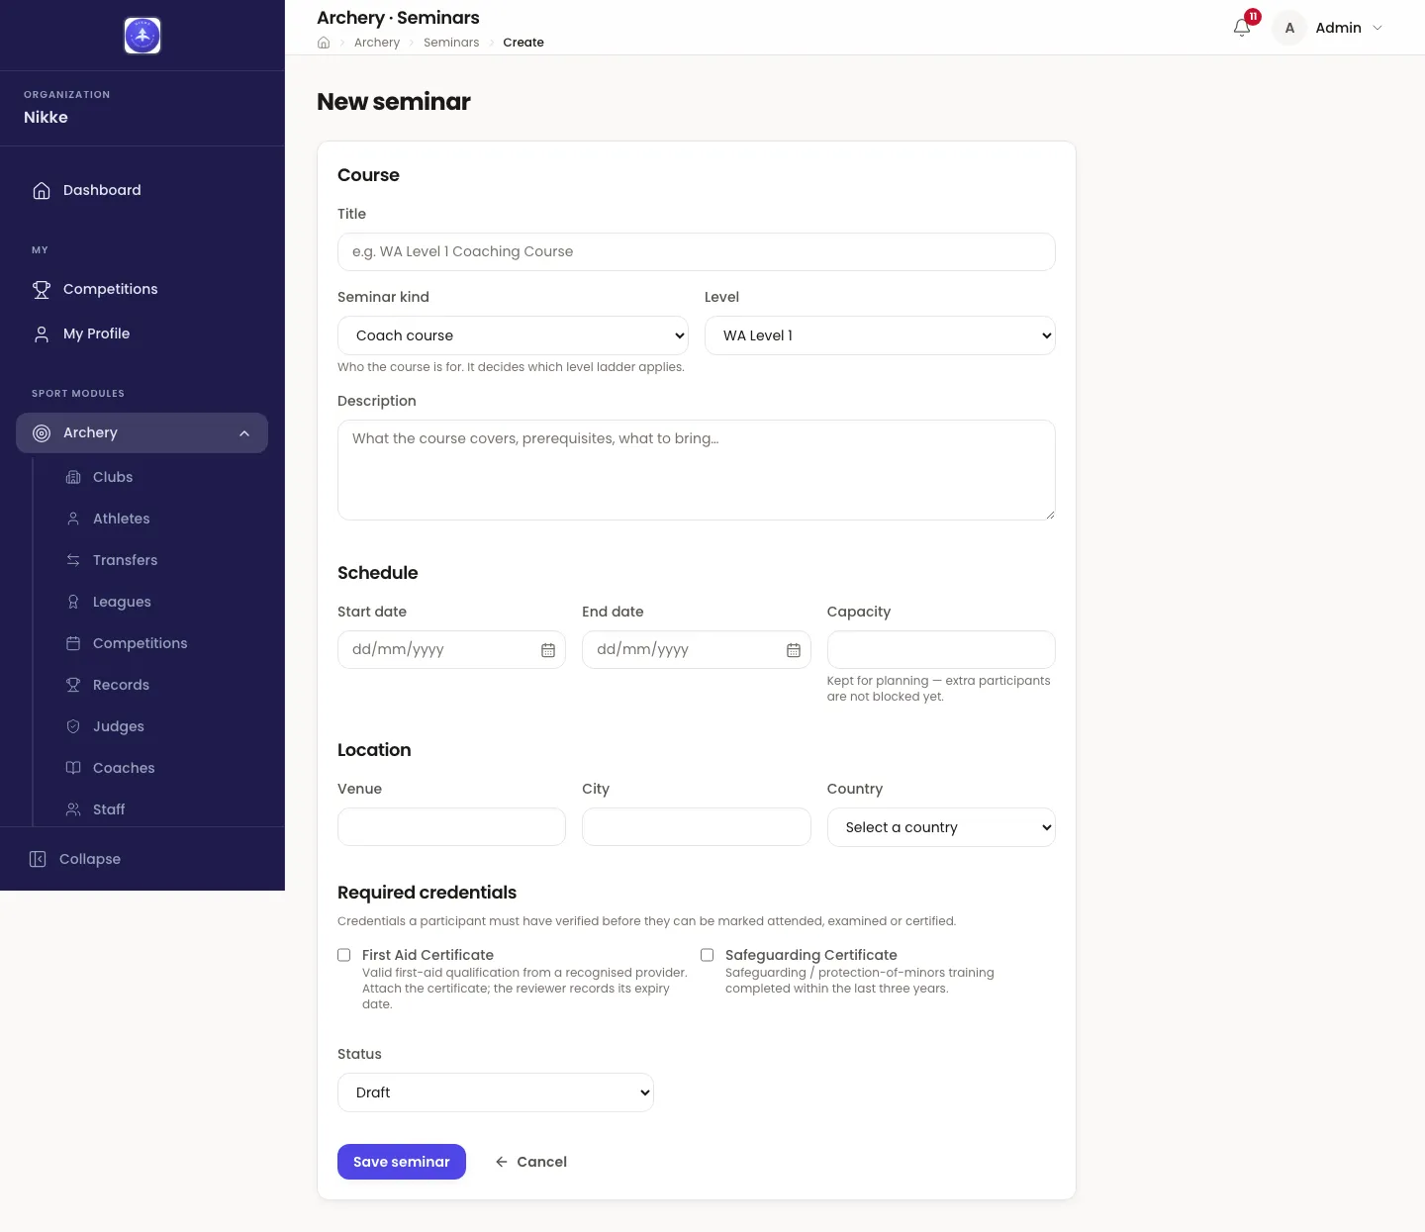
Task: Click the Athletes person icon
Action: (x=73, y=519)
